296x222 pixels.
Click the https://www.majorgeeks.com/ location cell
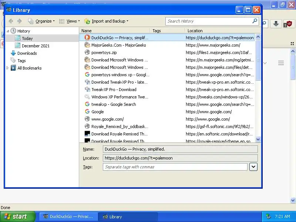tap(213, 45)
